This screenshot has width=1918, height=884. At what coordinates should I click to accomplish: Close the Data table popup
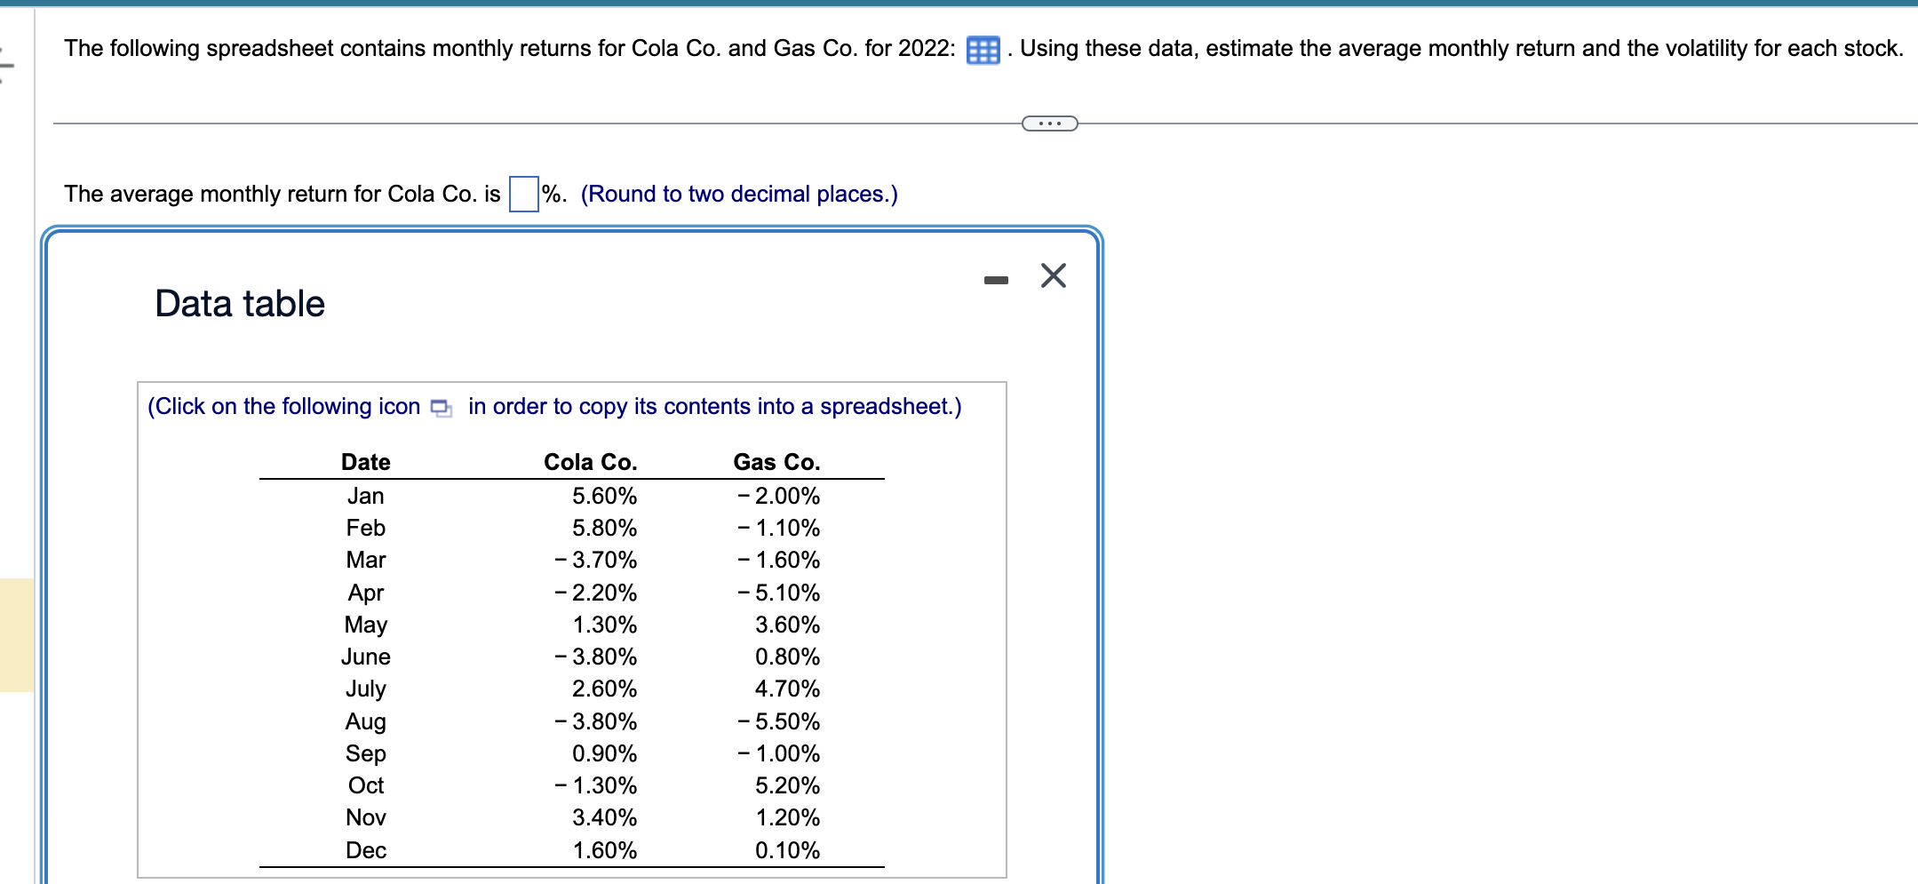(x=1053, y=275)
